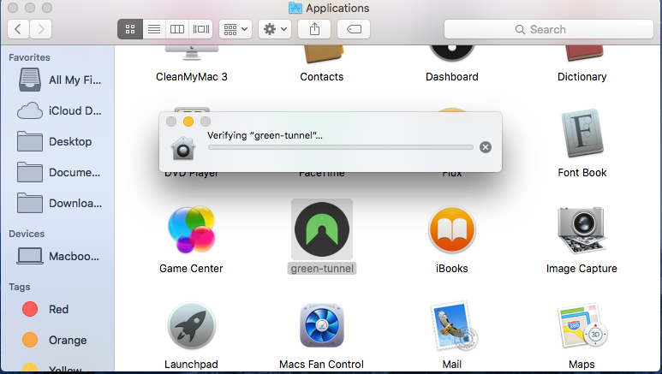
Task: Switch to icon view
Action: (130, 29)
